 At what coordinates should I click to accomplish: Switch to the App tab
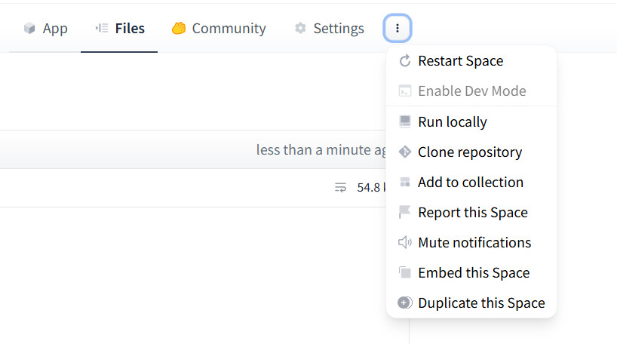coord(45,29)
